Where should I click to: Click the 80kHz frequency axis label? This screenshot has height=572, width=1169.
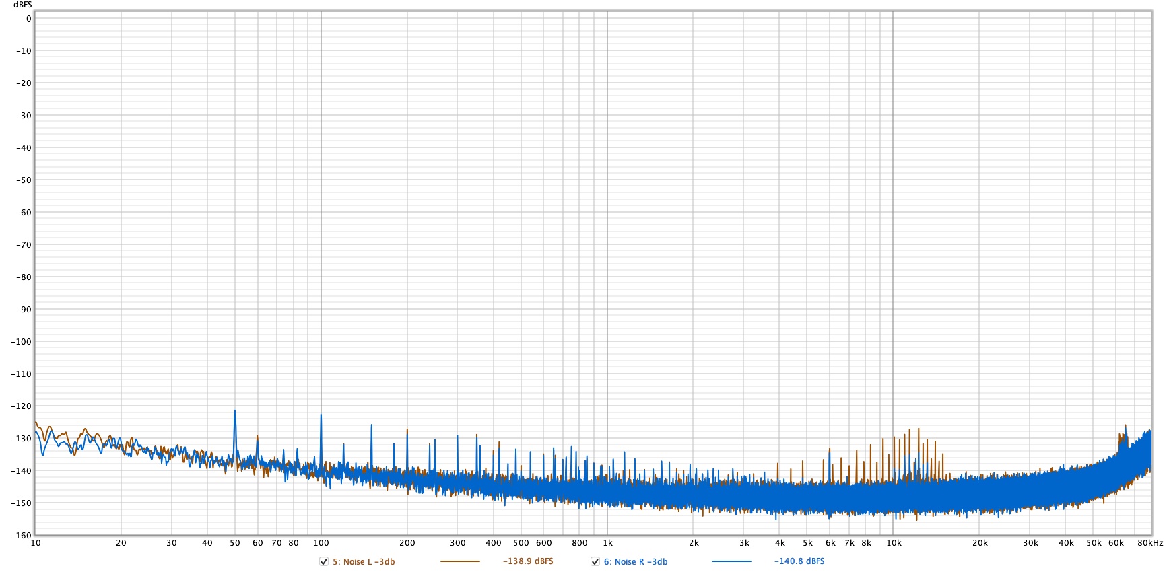tap(1150, 543)
